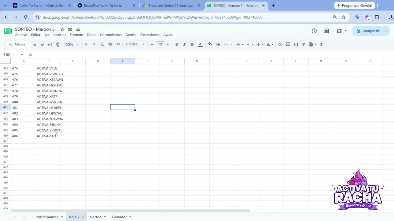
Task: Open Hoja 7 tab options arrow
Action: (x=83, y=217)
